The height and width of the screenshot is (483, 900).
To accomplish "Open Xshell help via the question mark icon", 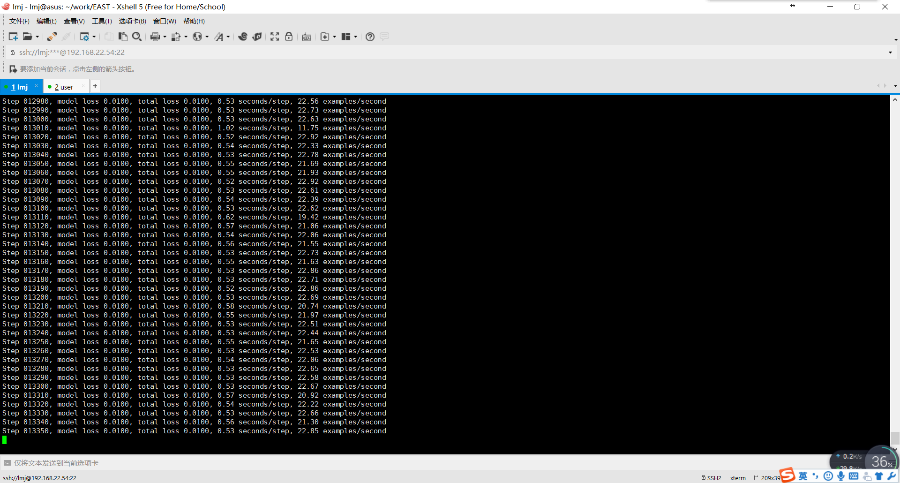I will coord(370,37).
